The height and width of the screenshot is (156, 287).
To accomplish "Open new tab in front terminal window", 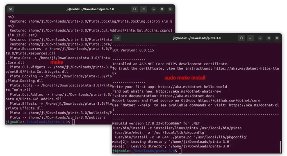I will (x=117, y=38).
